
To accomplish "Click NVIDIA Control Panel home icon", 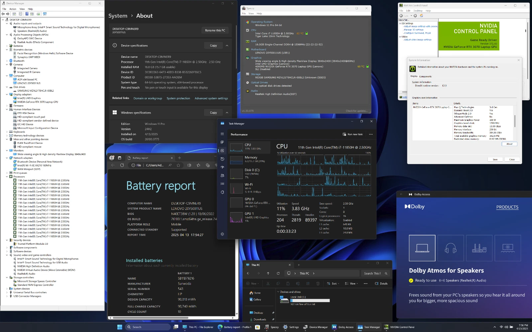I will [421, 16].
